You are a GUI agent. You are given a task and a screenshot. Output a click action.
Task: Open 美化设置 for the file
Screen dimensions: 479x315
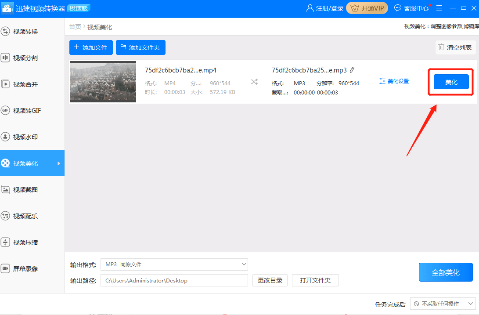point(393,81)
